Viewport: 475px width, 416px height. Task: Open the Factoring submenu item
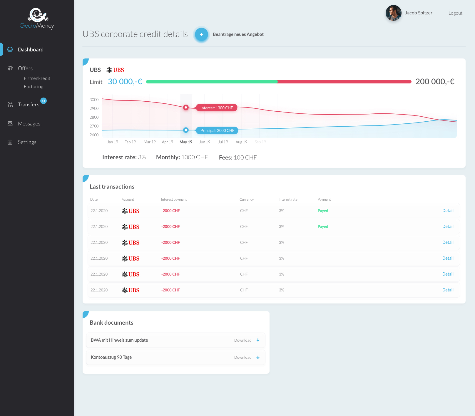point(34,86)
